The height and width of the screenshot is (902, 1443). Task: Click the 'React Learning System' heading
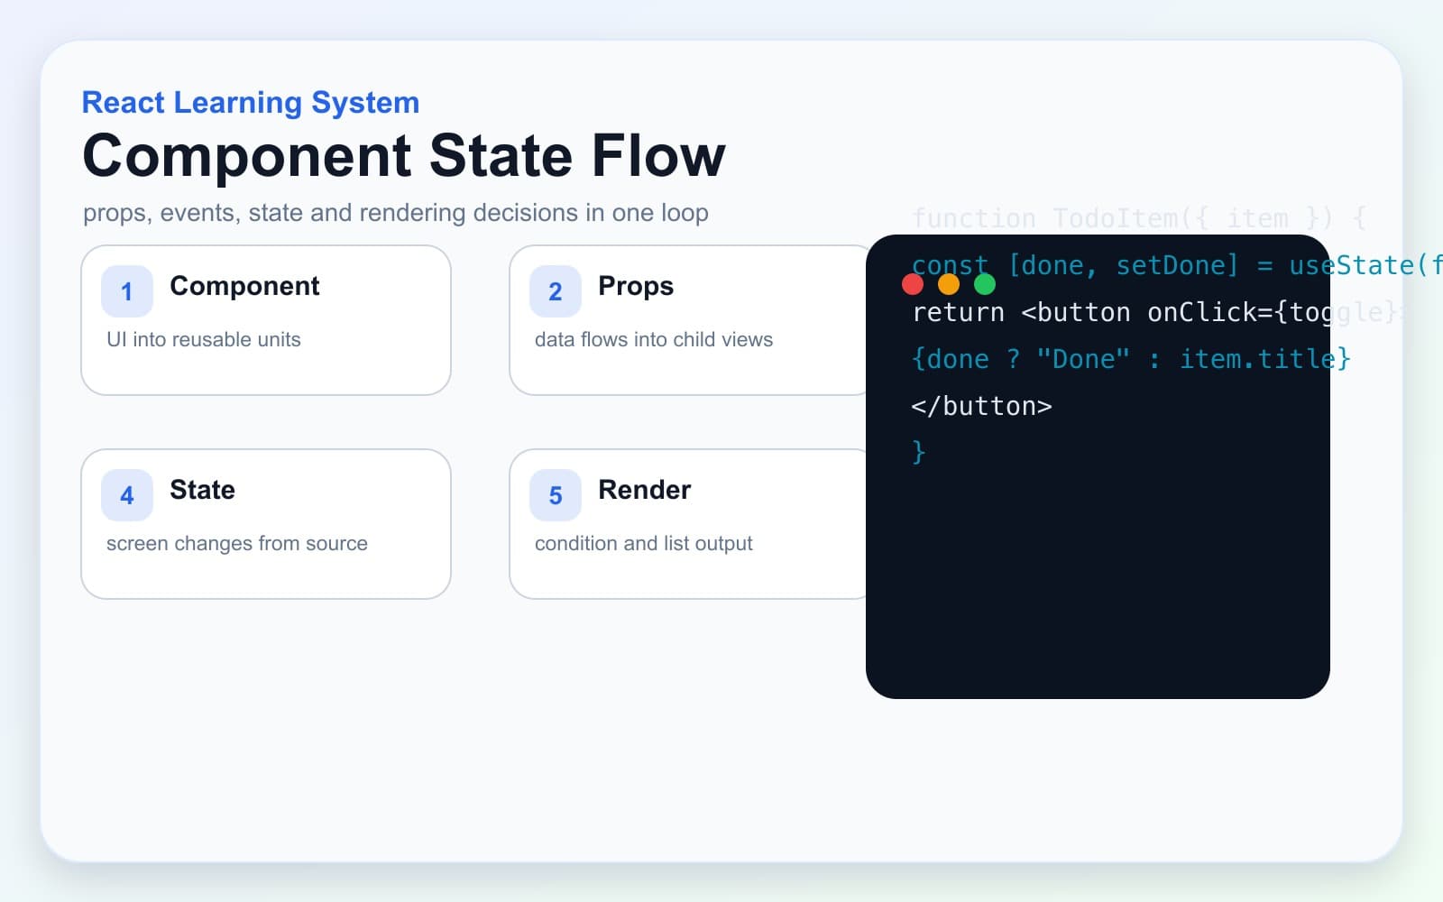coord(251,103)
